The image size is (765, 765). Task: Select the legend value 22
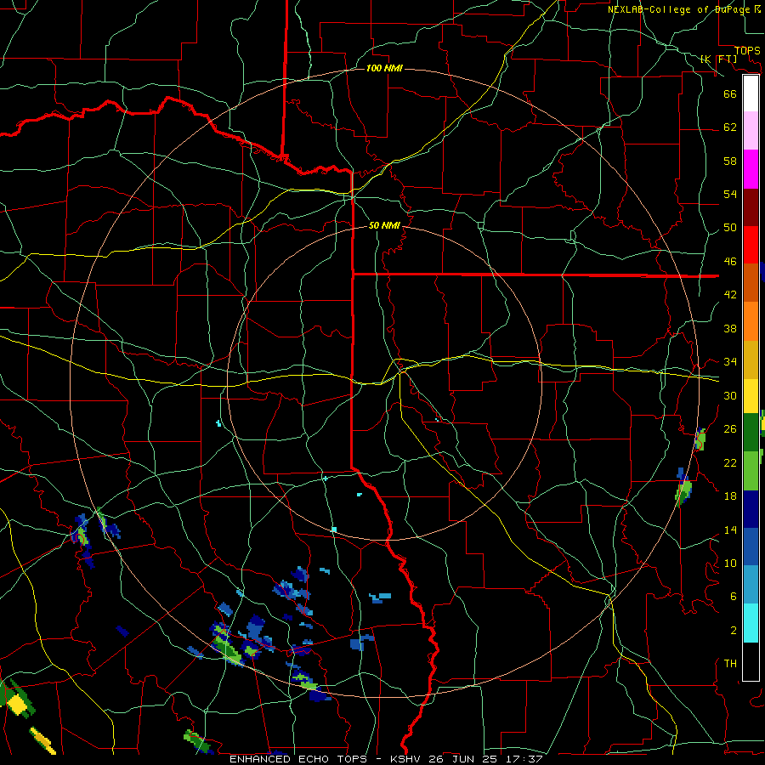pyautogui.click(x=730, y=462)
